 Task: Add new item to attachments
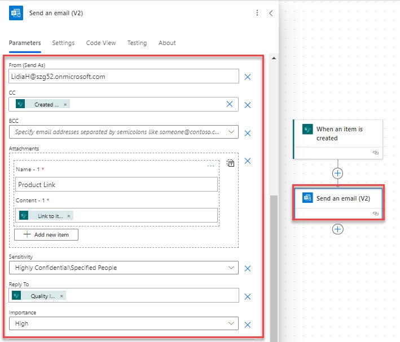[46, 234]
